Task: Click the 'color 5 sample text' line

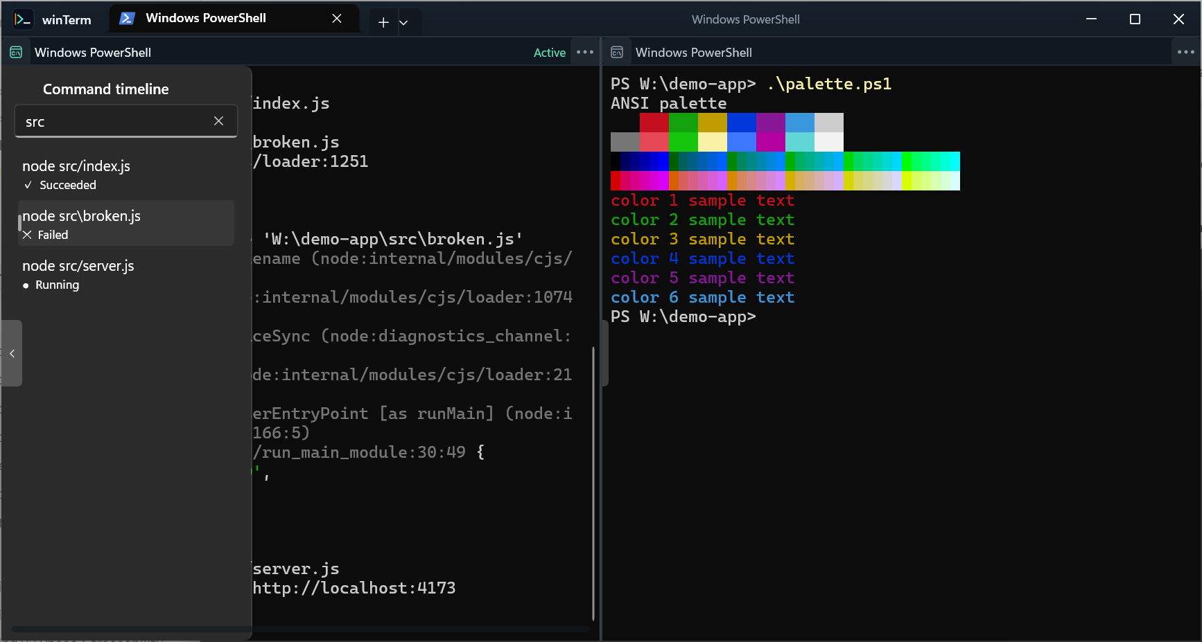Action: tap(702, 278)
